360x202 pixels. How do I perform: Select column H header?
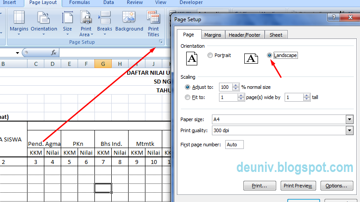(x=120, y=64)
